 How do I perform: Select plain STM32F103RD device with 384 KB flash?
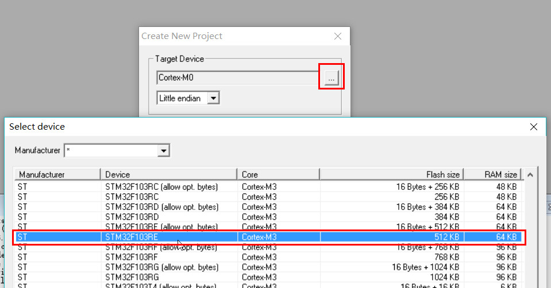pos(269,217)
